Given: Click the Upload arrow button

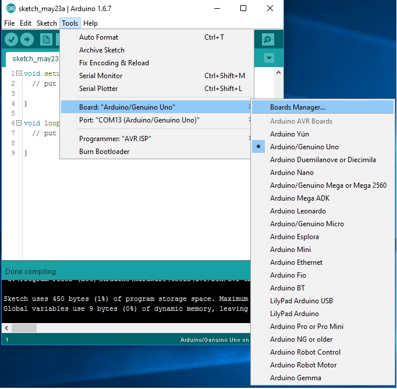Looking at the screenshot, I should coord(27,39).
